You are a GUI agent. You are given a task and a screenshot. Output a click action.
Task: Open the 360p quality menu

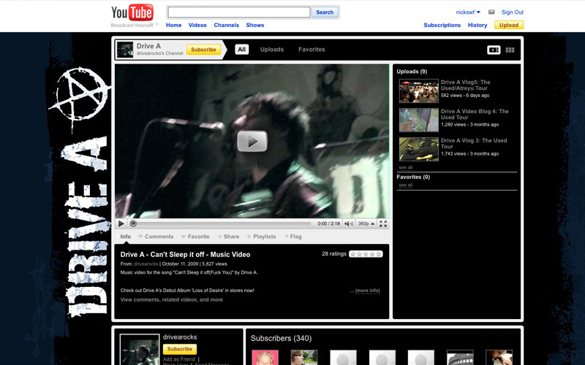[x=366, y=223]
